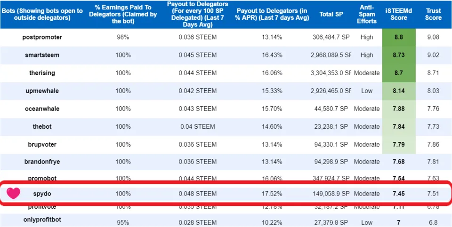Click the 7.68 iSTEEMd score cell
The image size is (452, 227).
point(399,162)
